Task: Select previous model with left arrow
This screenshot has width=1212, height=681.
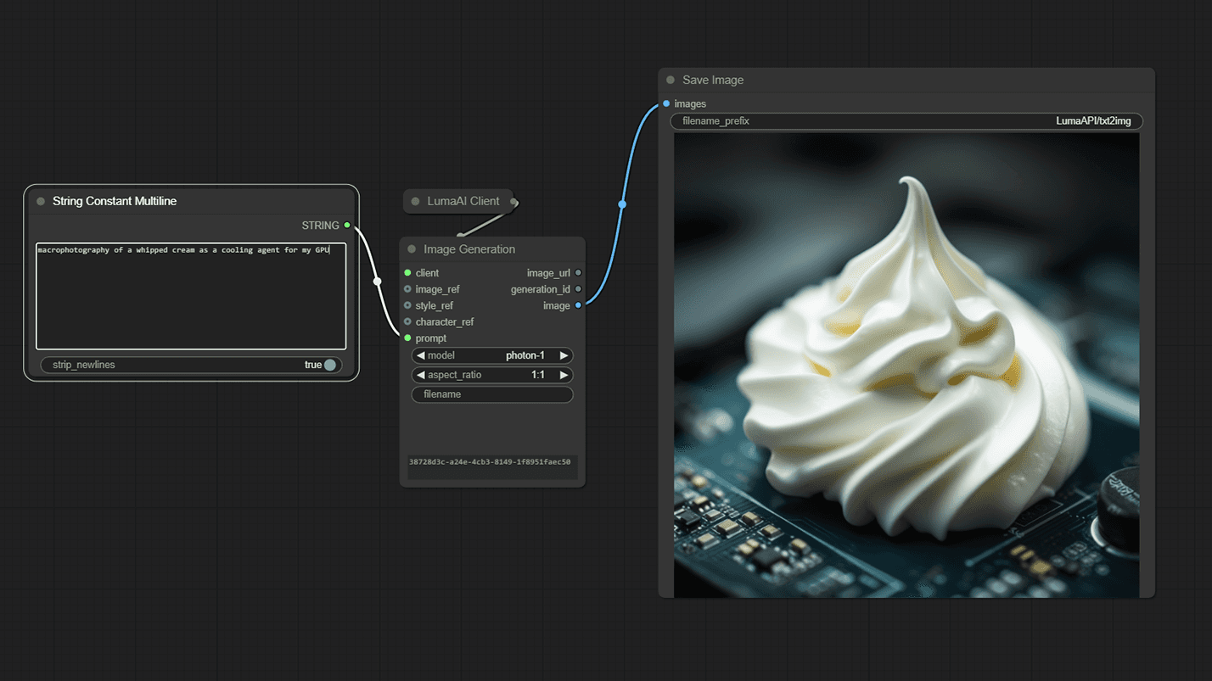Action: coord(420,355)
